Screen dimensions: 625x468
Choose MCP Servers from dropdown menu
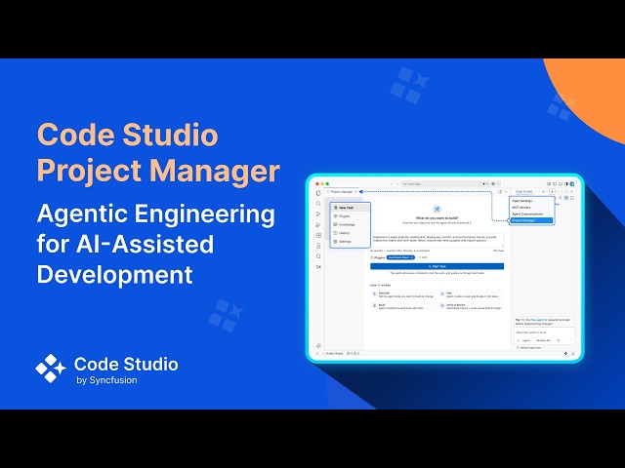[x=531, y=208]
